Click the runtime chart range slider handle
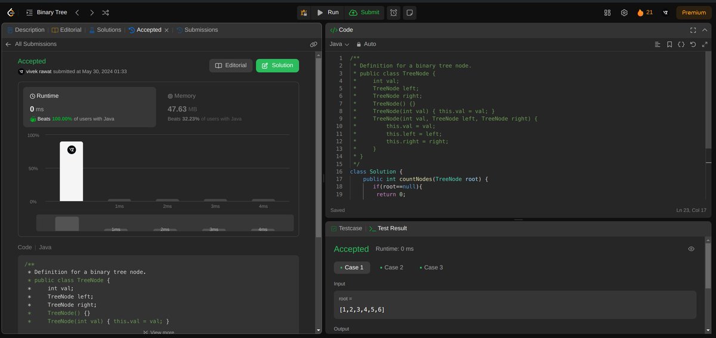716x338 pixels. [67, 224]
